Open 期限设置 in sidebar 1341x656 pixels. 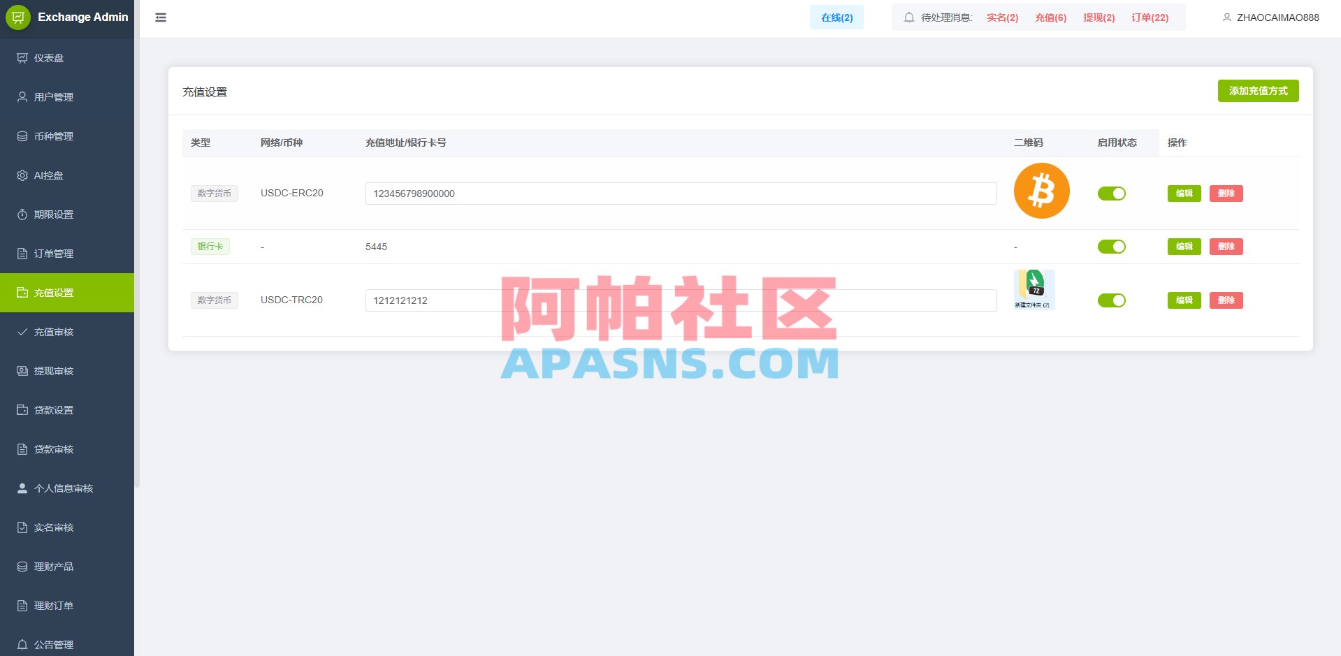point(67,214)
